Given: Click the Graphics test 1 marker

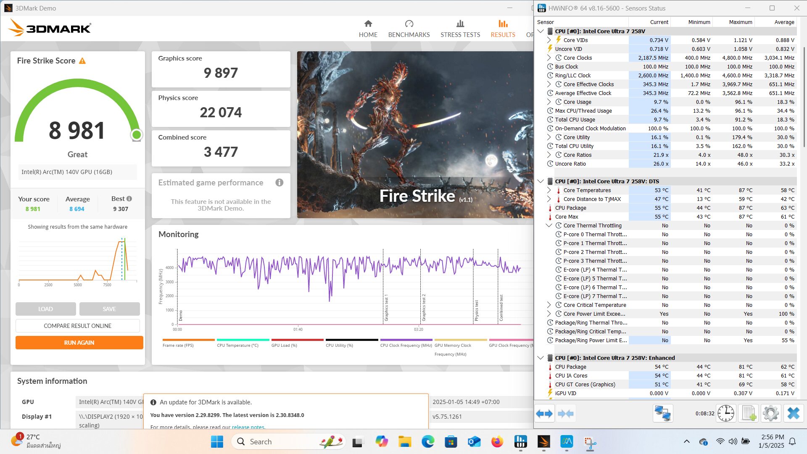Looking at the screenshot, I should coord(386,308).
